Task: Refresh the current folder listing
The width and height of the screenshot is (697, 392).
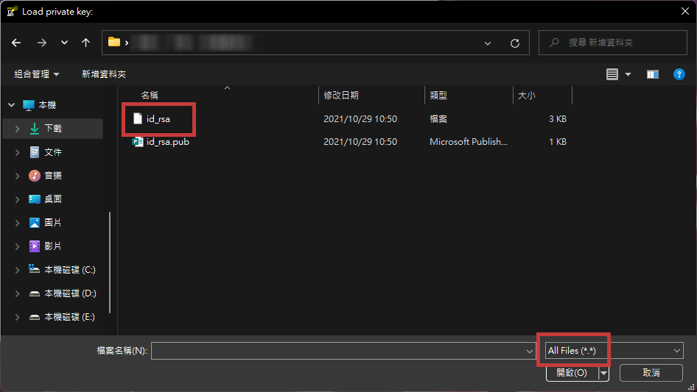Action: [515, 43]
